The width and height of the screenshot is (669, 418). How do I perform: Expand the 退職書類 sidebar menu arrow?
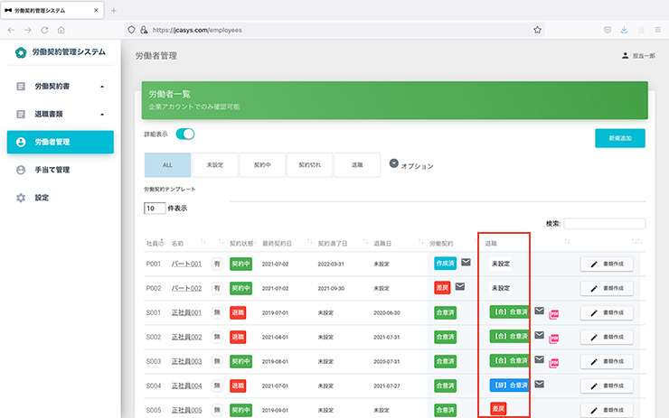(102, 114)
